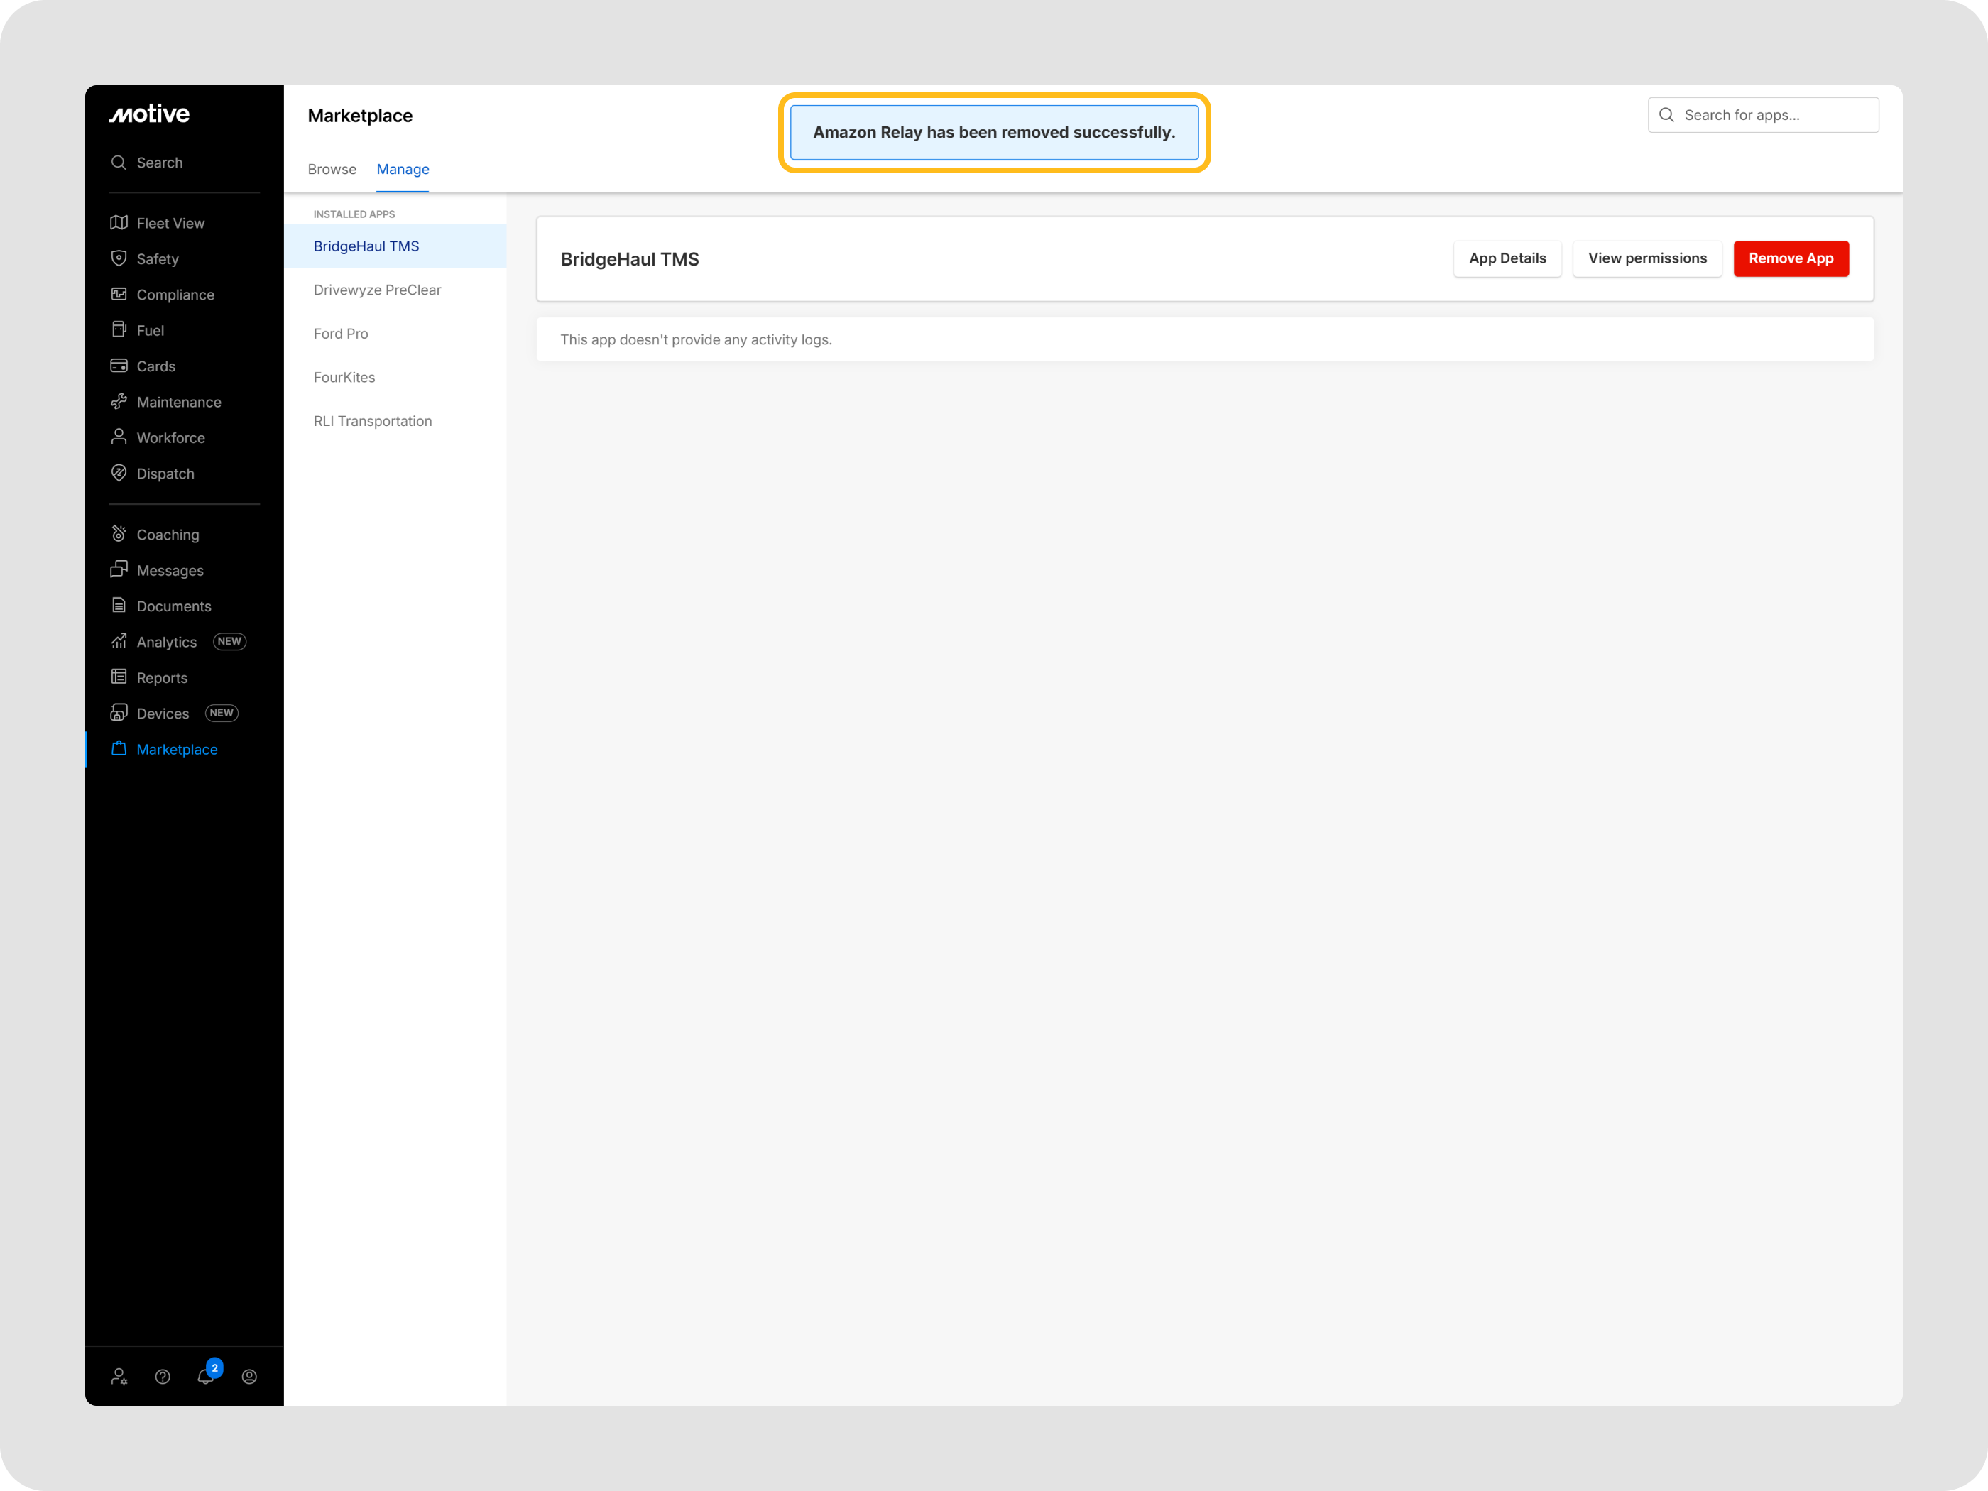Open the admin settings person-gear icon
This screenshot has width=1988, height=1491.
point(119,1376)
